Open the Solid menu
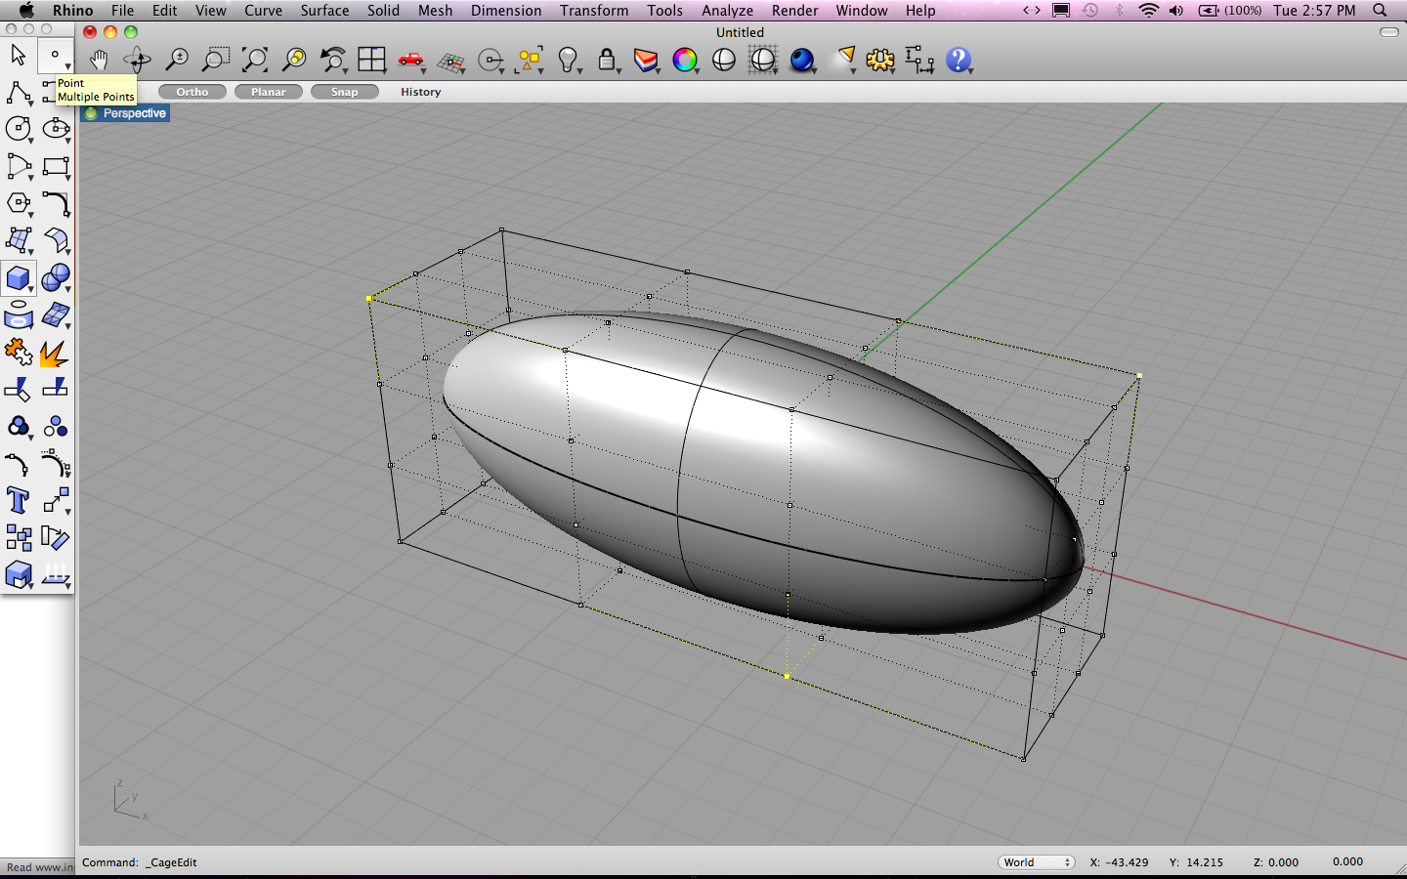Screen dimensions: 1407x879 pyautogui.click(x=383, y=10)
